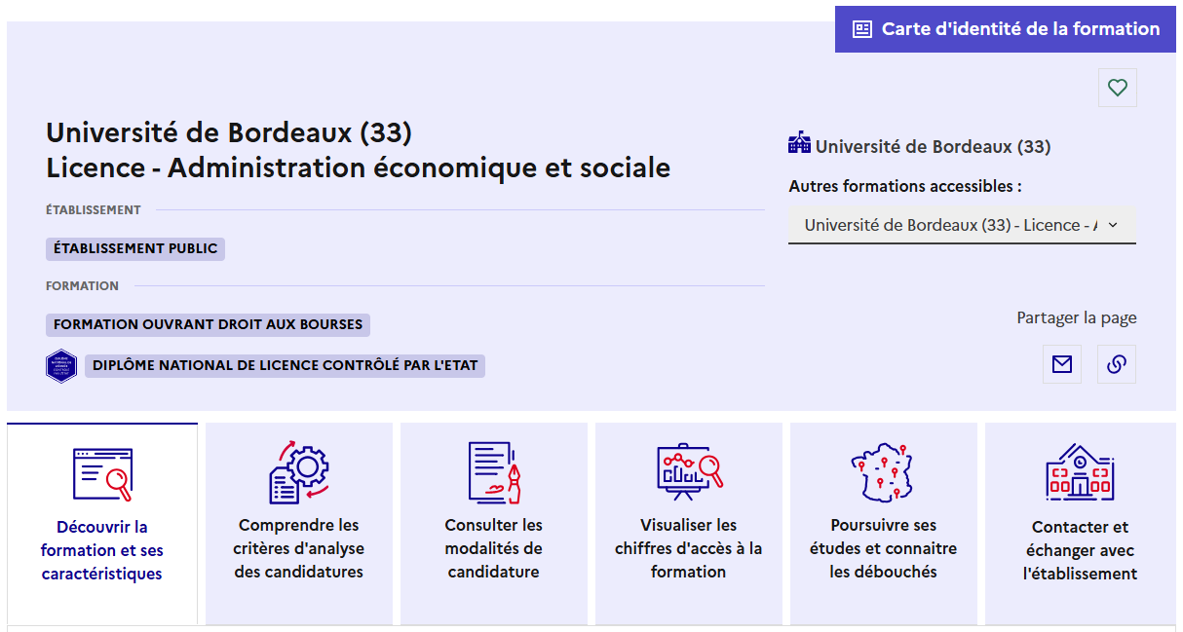Open Comprendre les critères d'analyse tab
1183x632 pixels.
point(298,547)
